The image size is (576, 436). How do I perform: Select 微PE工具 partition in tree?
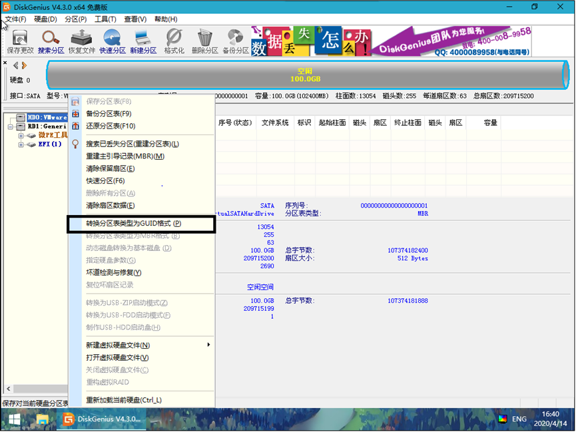pos(53,135)
